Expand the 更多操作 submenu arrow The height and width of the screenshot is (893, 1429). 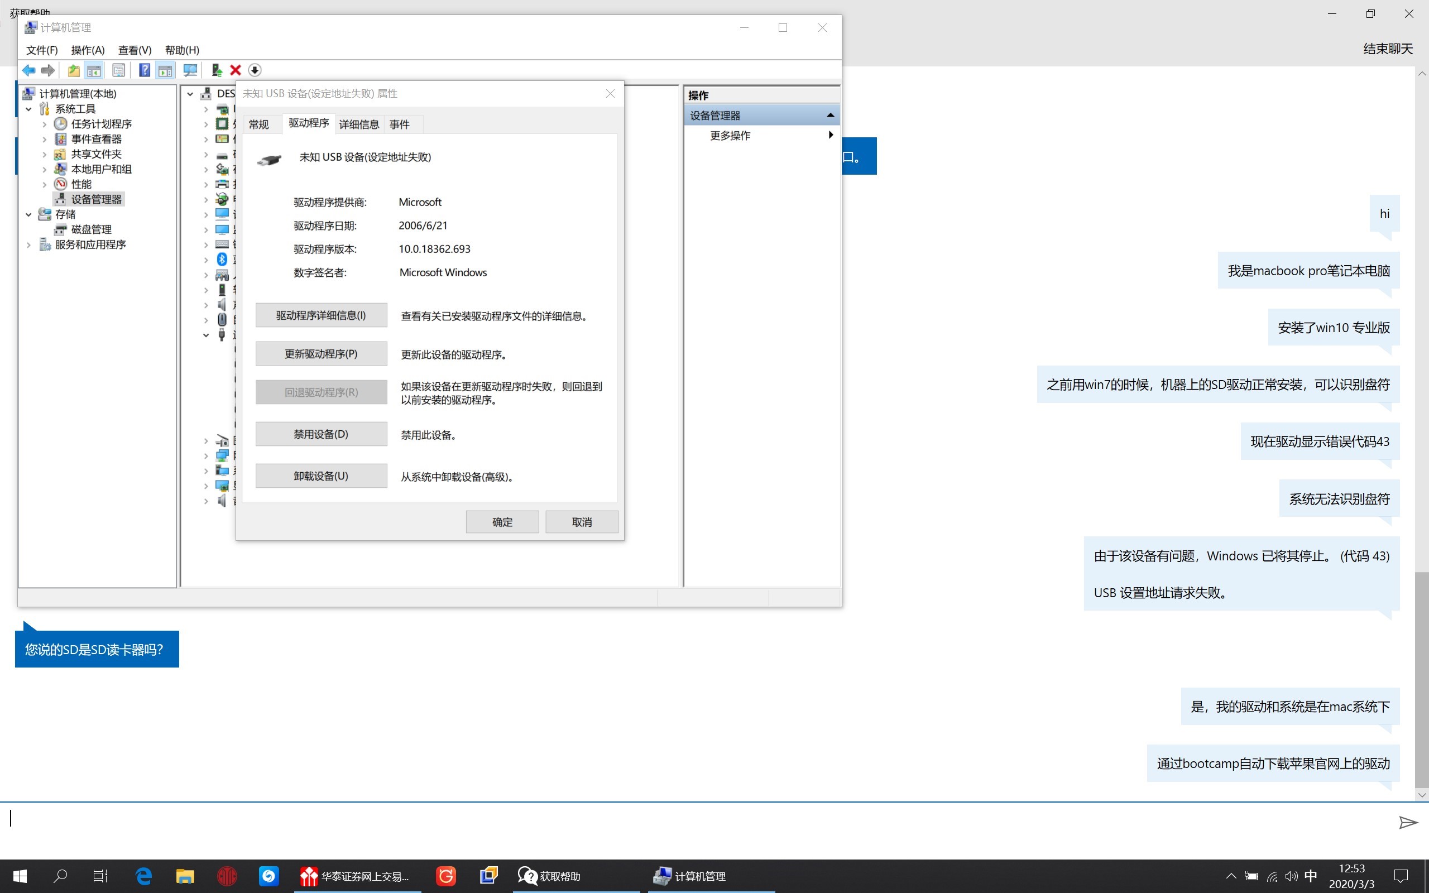click(x=830, y=135)
